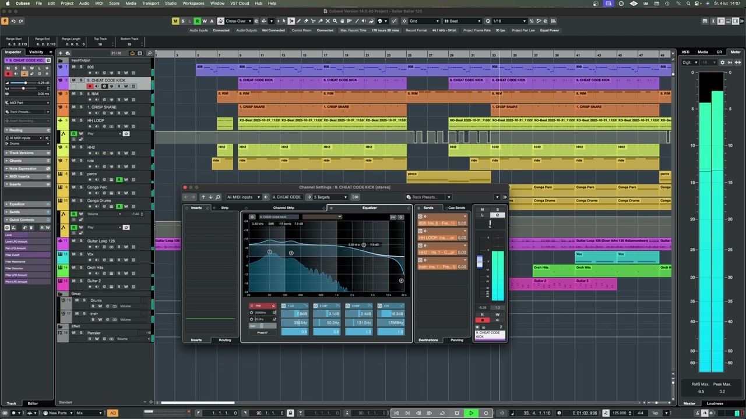Open the Transport menu

(x=150, y=3)
